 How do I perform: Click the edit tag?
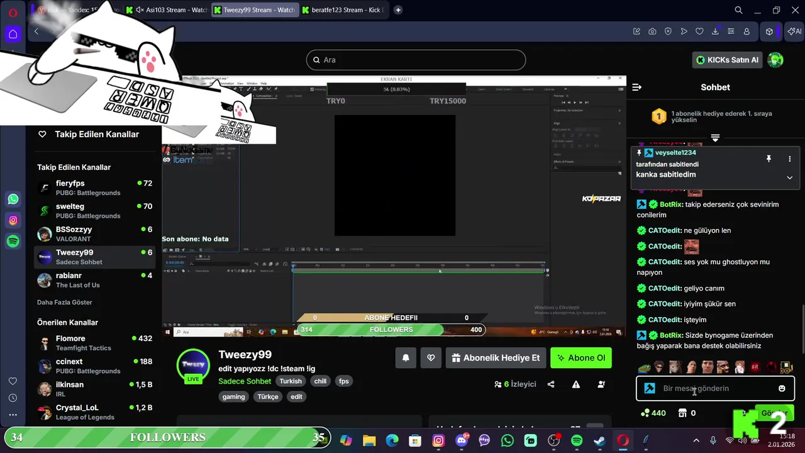click(296, 397)
